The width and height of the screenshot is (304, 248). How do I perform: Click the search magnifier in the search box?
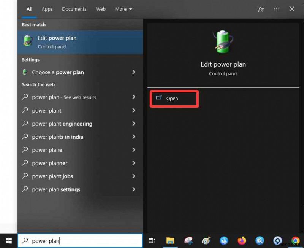pos(24,241)
